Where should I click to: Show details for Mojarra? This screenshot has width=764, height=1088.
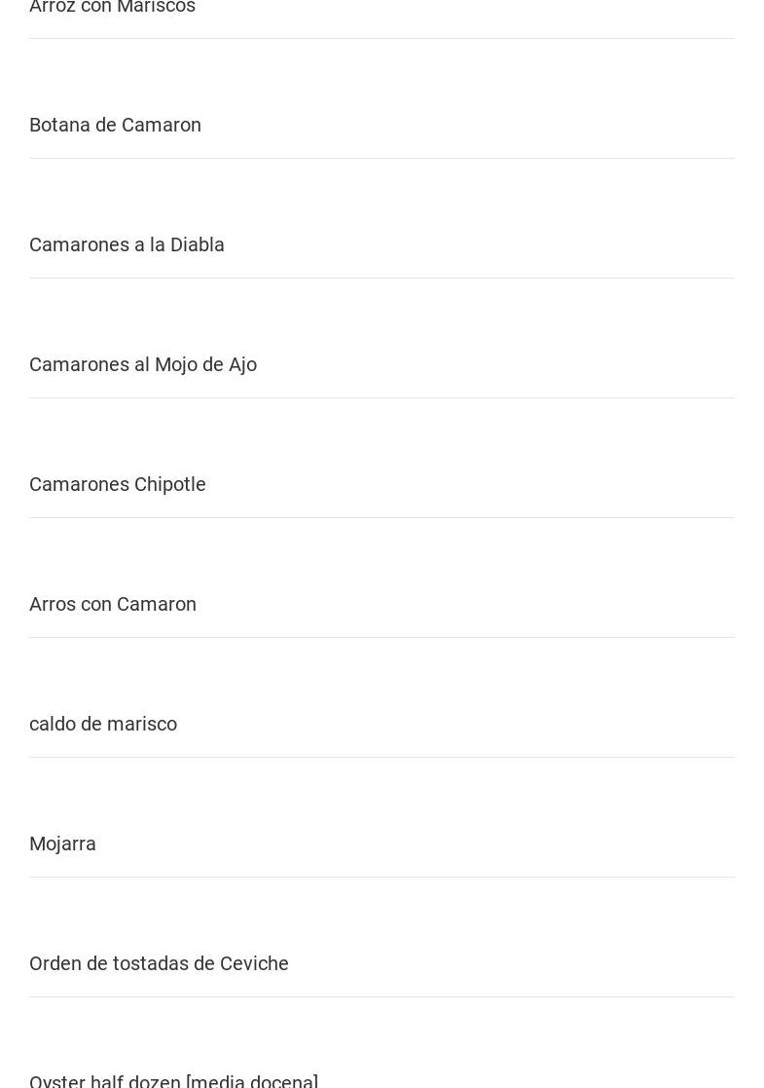[62, 844]
